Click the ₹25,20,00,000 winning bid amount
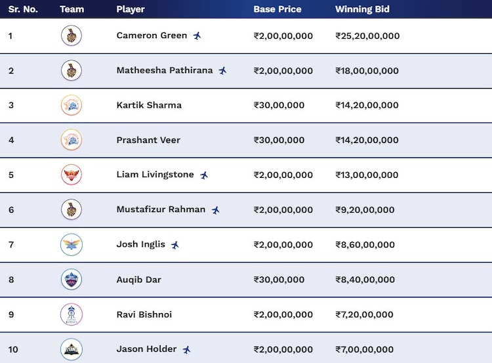The height and width of the screenshot is (363, 492). [367, 35]
